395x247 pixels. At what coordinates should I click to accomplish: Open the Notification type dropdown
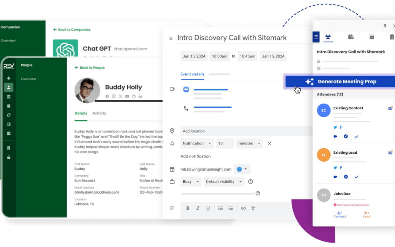point(197,143)
